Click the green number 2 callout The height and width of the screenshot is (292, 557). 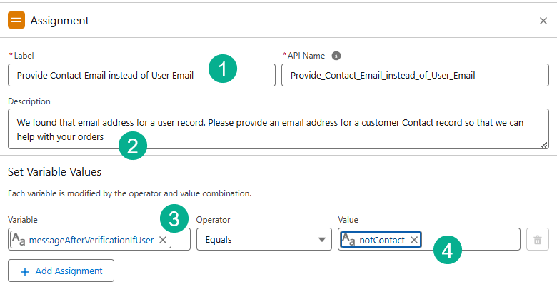132,146
